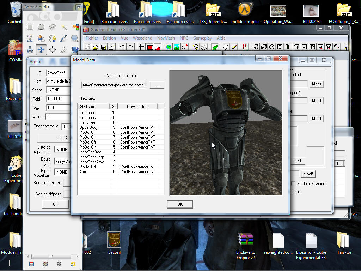361x271 pixels.
Task: Click the browse '...' button beside texture path
Action: (x=157, y=85)
